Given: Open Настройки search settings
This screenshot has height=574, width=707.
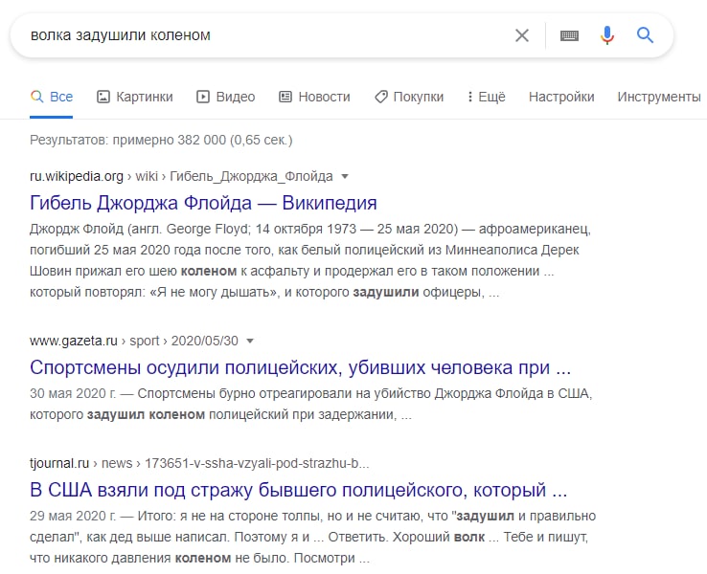Looking at the screenshot, I should [561, 97].
